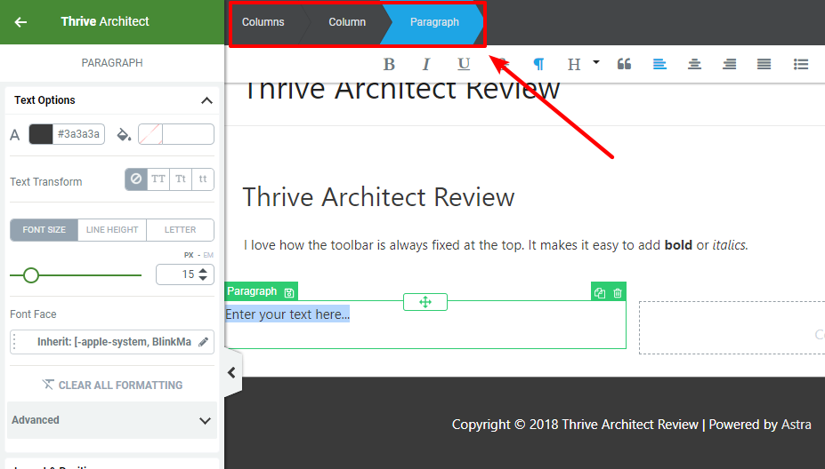Collapse the Text Options section
The width and height of the screenshot is (825, 469).
tap(206, 100)
